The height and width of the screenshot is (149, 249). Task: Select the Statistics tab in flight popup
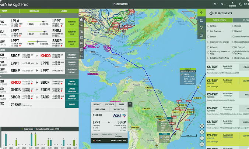(109, 104)
